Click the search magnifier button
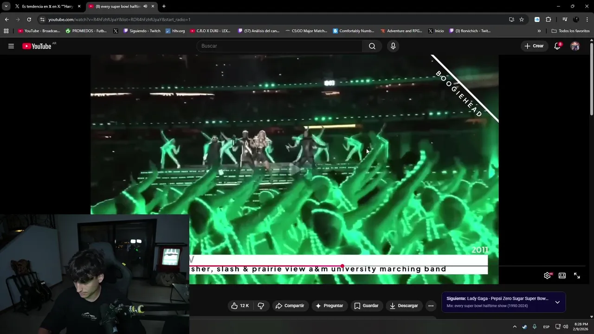Viewport: 594px width, 334px height. [372, 46]
